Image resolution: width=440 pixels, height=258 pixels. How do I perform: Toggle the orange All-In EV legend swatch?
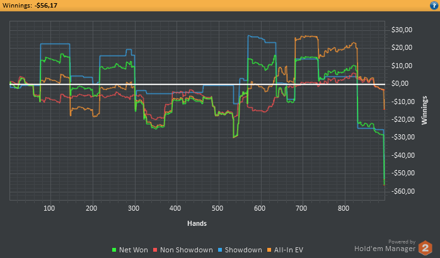tap(269, 250)
